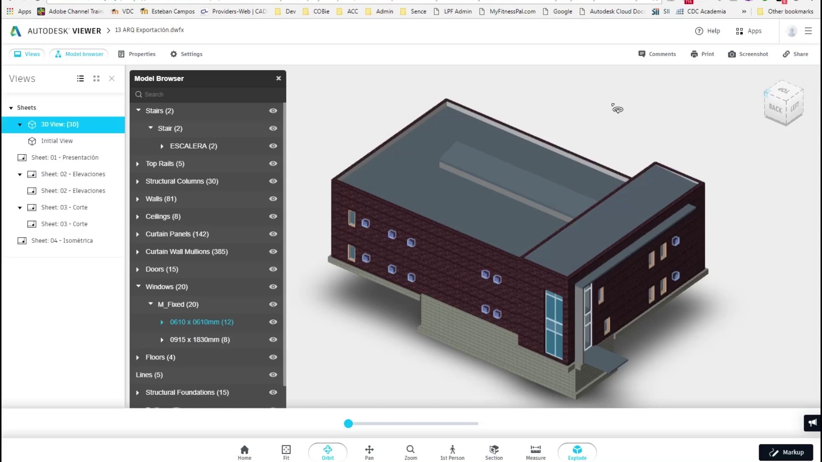
Task: Take a Screenshot of the model
Action: pyautogui.click(x=748, y=54)
